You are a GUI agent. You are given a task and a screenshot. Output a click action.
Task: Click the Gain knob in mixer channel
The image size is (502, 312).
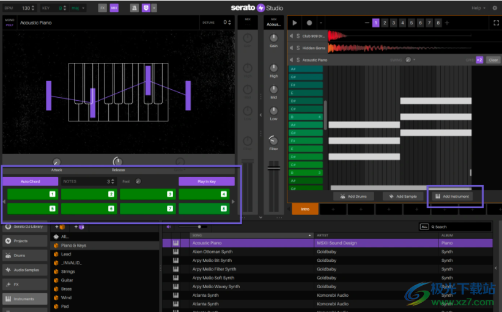pos(273,38)
